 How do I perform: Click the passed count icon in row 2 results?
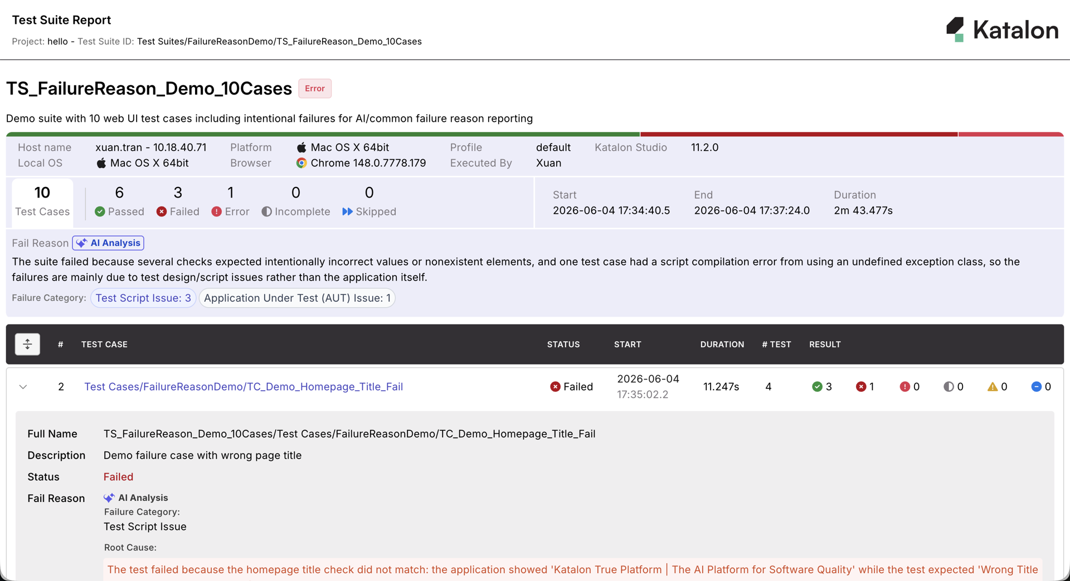817,387
